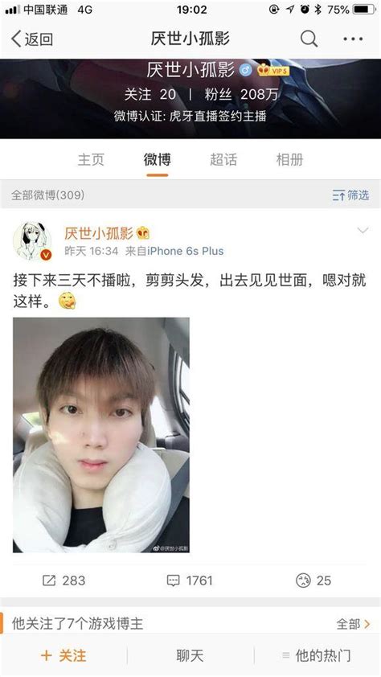Tap the repost icon showing 283
The height and width of the screenshot is (677, 381).
(63, 581)
